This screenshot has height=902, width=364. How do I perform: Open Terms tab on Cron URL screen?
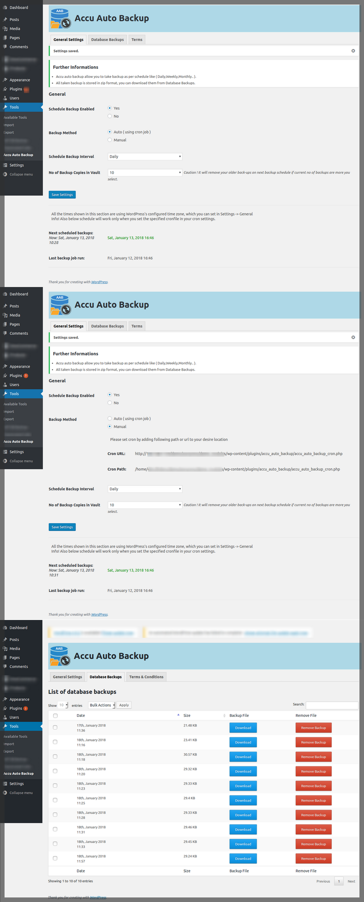[137, 326]
